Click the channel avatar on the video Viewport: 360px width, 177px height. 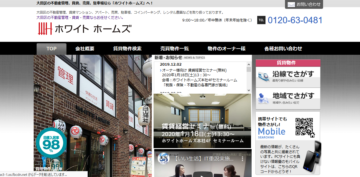point(163,158)
